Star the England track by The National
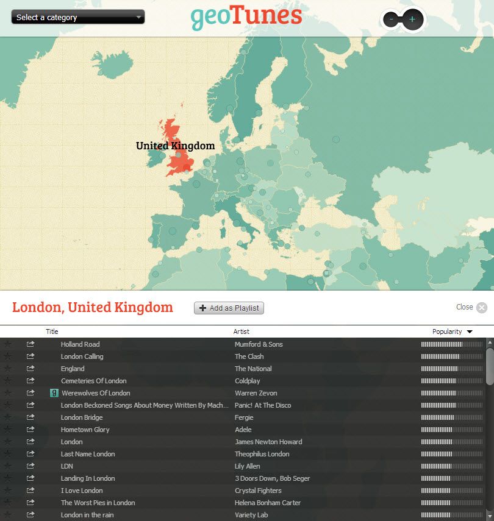The width and height of the screenshot is (494, 521). (x=7, y=369)
